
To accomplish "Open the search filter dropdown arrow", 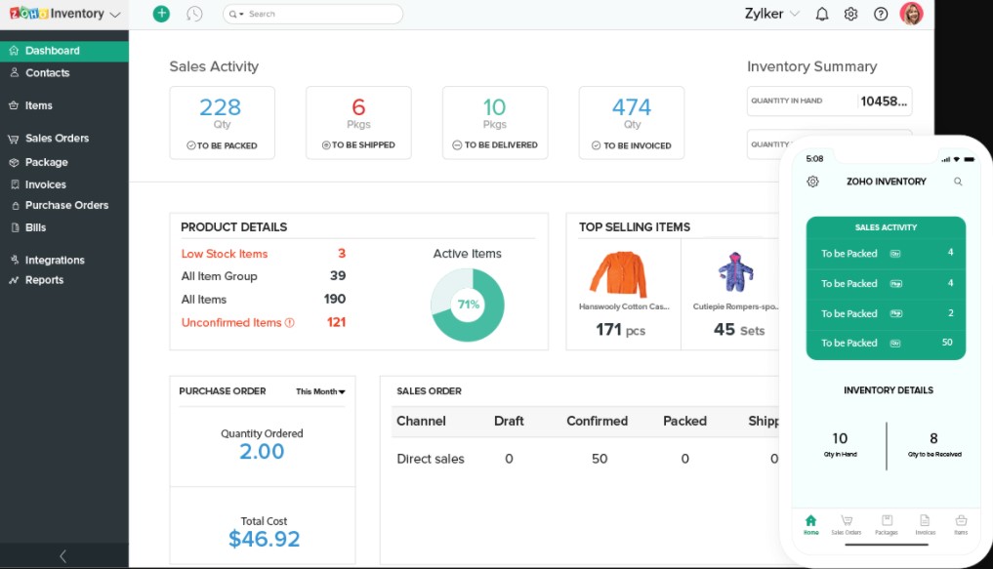I will (x=241, y=14).
